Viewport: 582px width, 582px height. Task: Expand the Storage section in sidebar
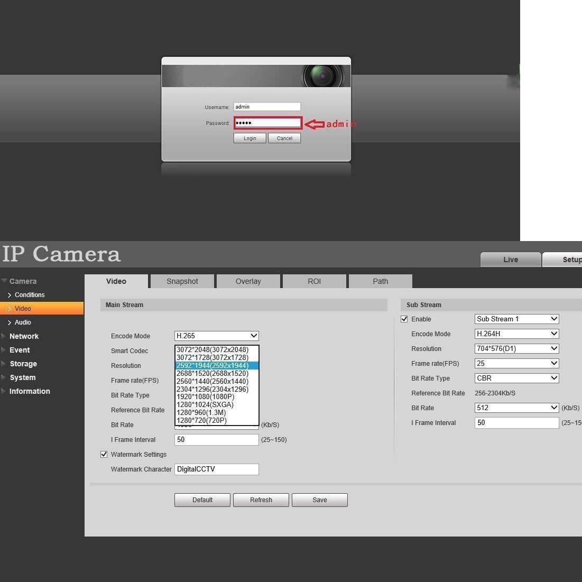[x=23, y=364]
